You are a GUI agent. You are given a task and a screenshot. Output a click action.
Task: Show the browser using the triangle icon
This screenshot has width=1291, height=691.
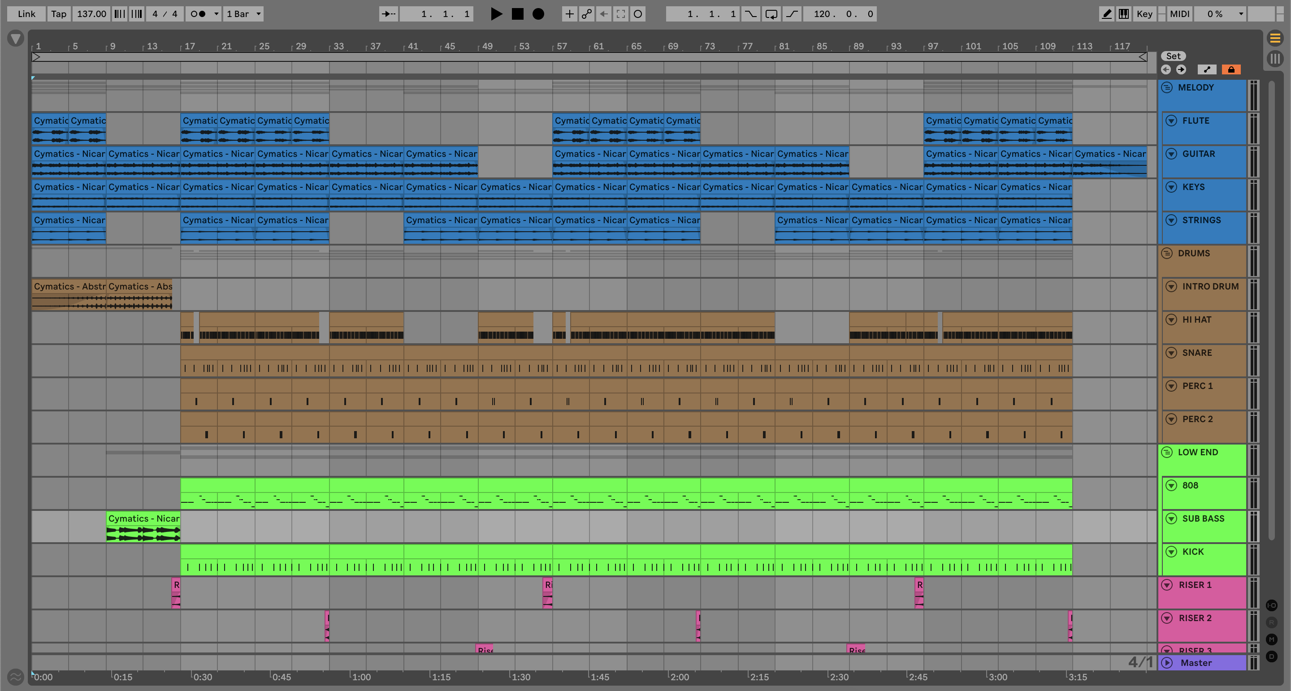point(16,38)
